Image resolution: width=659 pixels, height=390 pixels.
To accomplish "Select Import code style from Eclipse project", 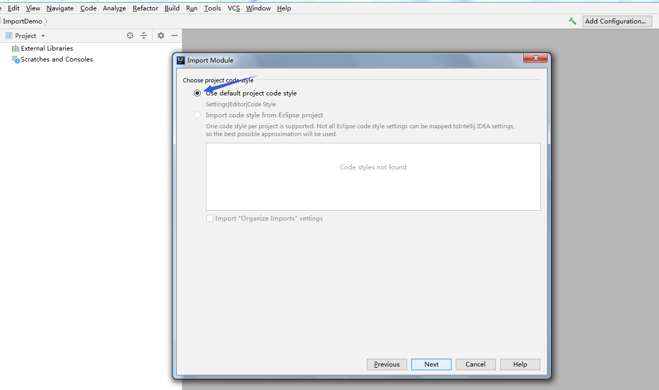I will [197, 115].
